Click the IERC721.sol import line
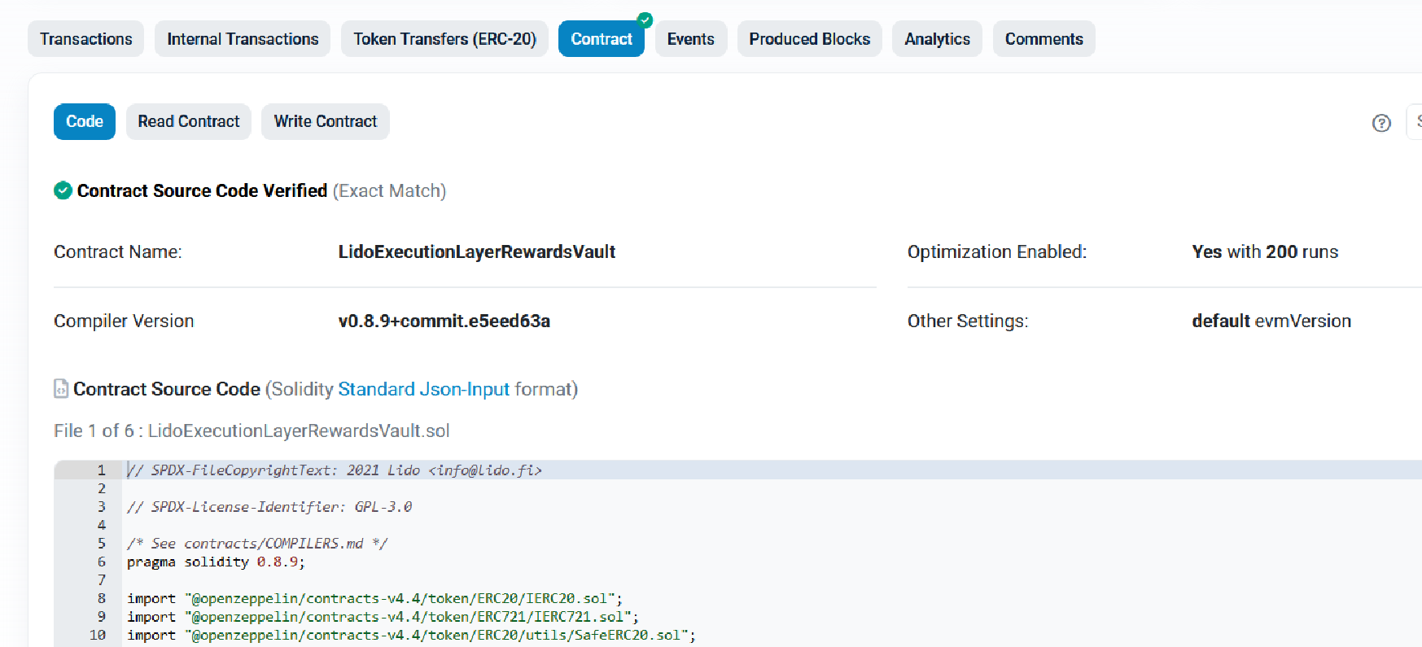The image size is (1422, 647). 383,617
